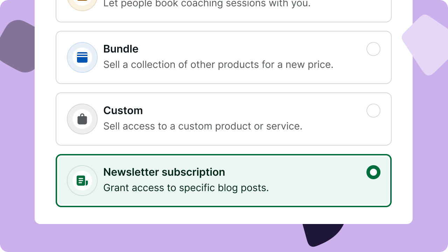Choose the Bundle product type card

(224, 57)
